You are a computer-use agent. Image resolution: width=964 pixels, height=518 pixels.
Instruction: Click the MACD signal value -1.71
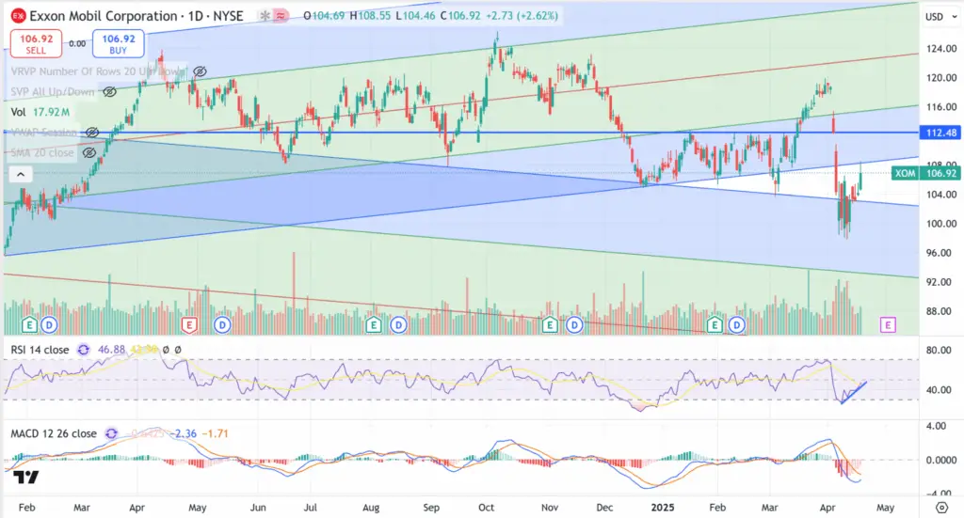pos(215,433)
